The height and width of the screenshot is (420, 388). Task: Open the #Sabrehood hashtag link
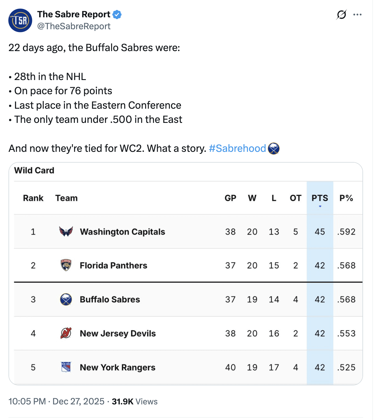[x=237, y=148]
